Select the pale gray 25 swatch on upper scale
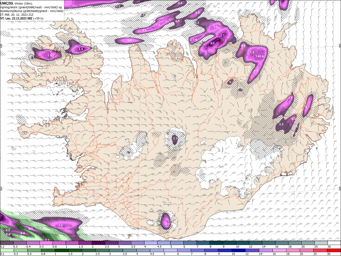 click(321, 243)
